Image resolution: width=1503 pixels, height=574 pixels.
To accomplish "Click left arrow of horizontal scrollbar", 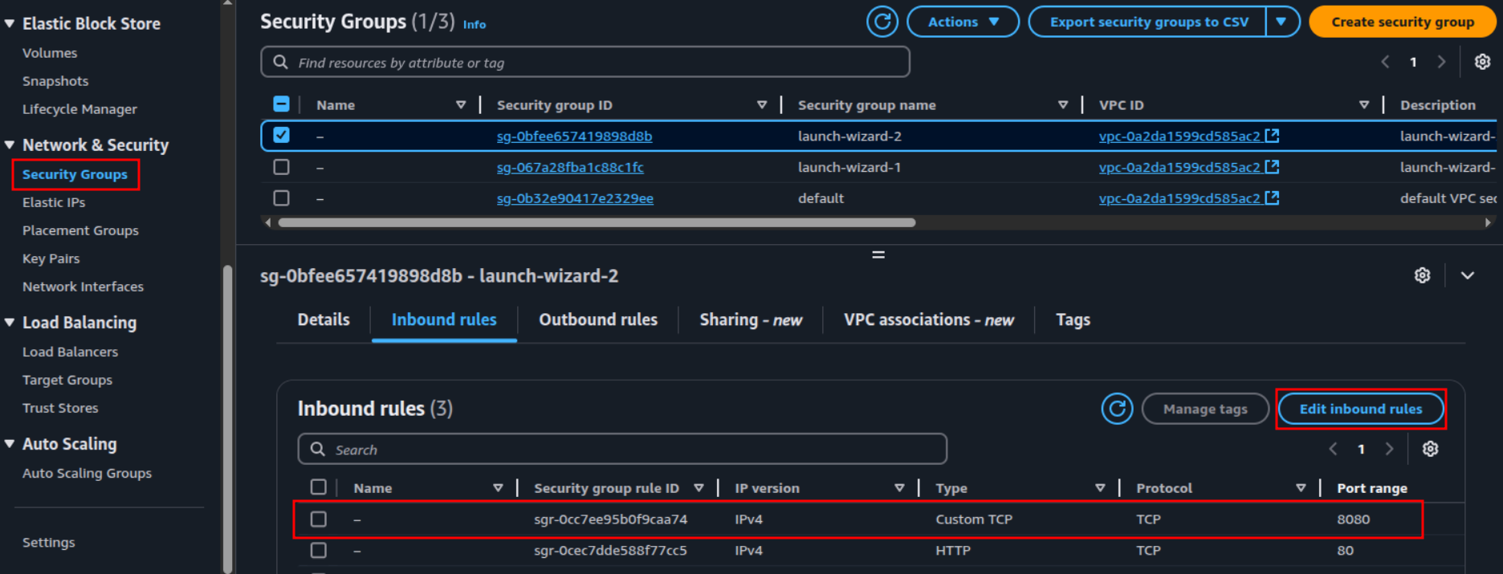I will click(x=267, y=222).
